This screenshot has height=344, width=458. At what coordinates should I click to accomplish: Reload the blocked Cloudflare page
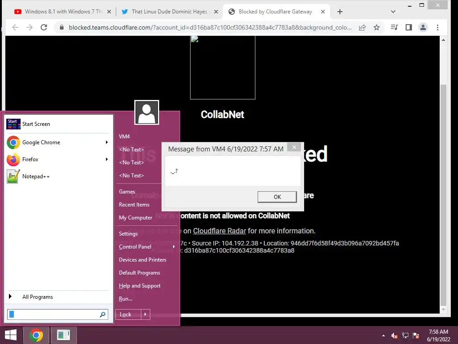click(x=44, y=27)
